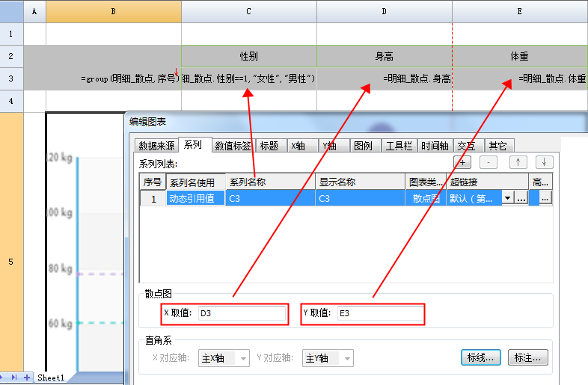Select the 动态引用值 cell in series list
Screen dimensions: 588x385
coord(195,198)
